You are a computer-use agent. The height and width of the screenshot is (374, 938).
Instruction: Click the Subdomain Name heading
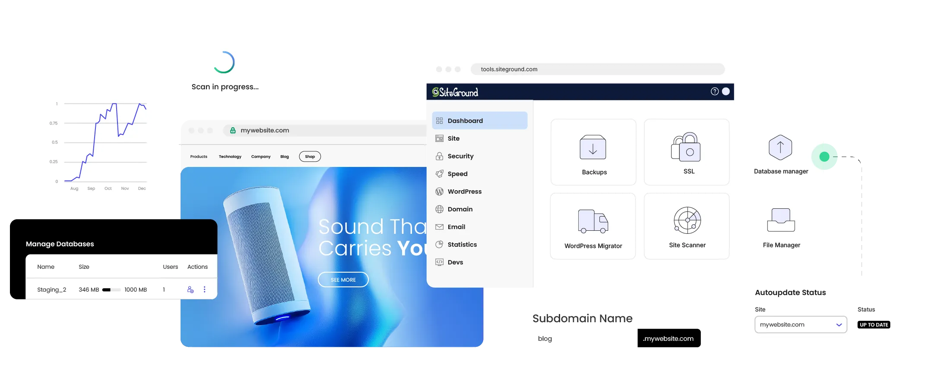tap(582, 318)
